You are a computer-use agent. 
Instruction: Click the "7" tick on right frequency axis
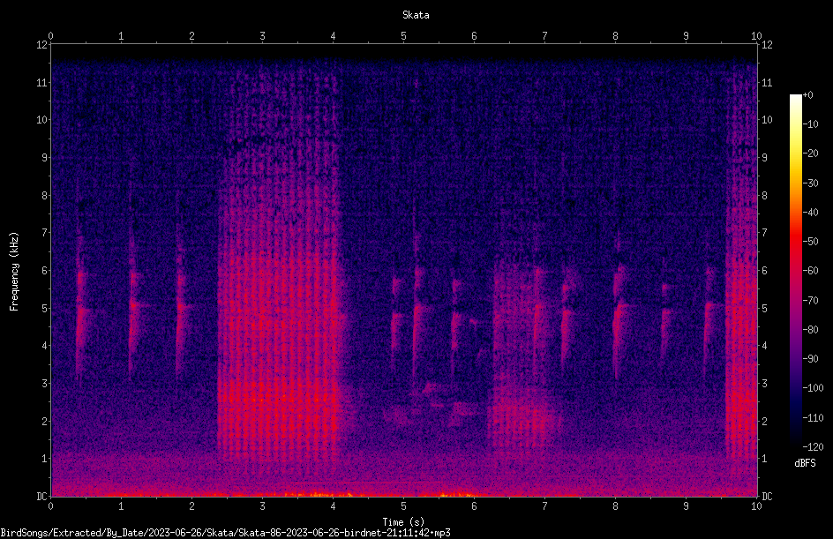tap(764, 233)
